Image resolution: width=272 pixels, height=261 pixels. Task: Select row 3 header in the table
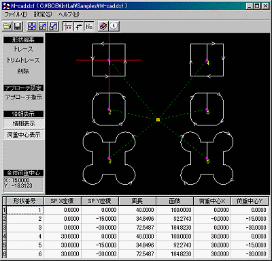point(5,228)
